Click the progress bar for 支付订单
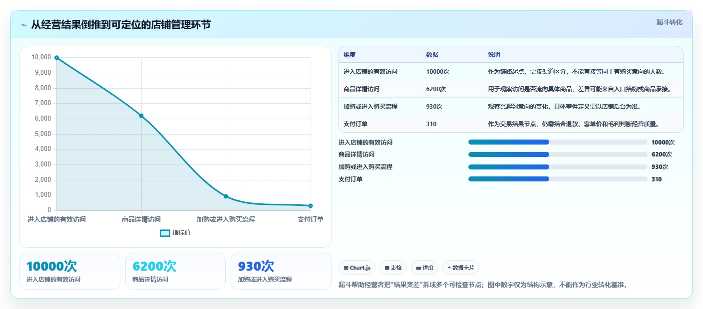Image resolution: width=703 pixels, height=309 pixels. pos(558,179)
